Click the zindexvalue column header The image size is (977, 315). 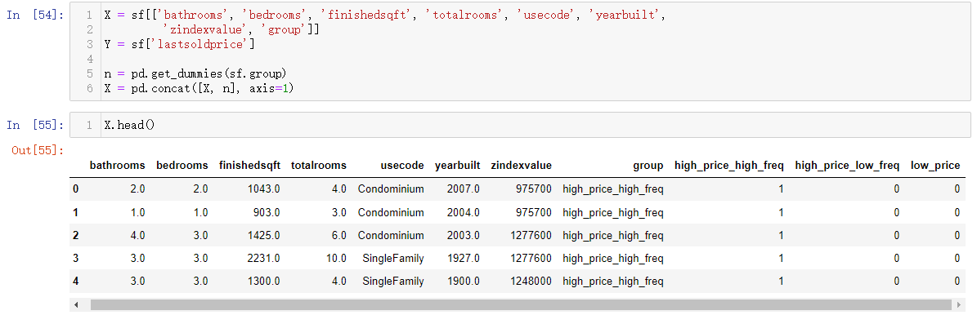click(521, 166)
